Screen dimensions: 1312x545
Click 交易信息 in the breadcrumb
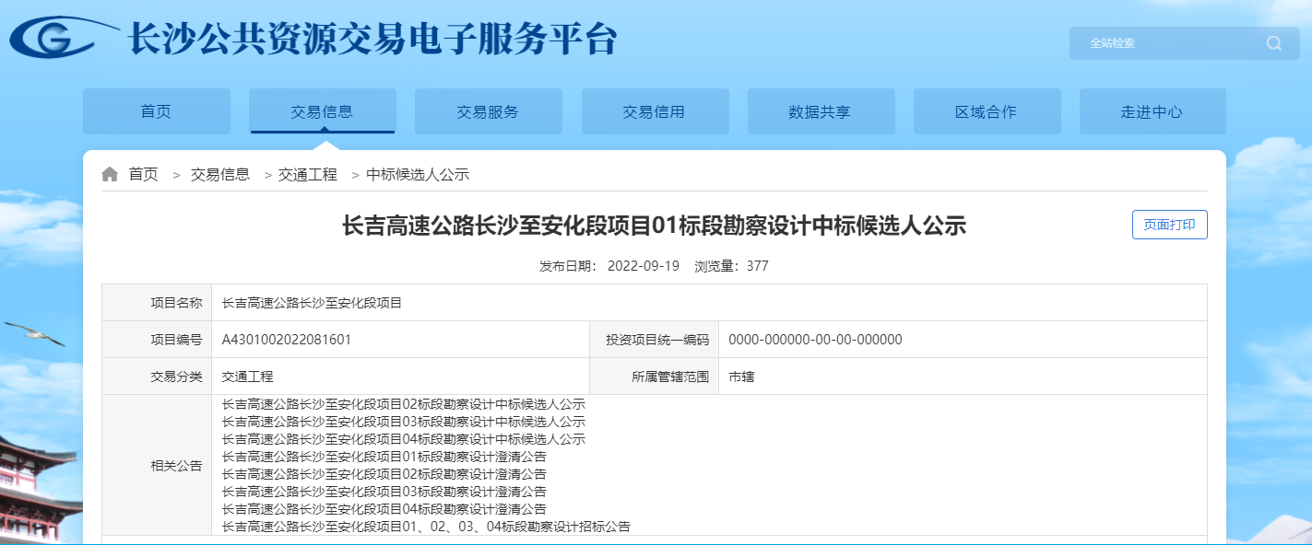219,174
